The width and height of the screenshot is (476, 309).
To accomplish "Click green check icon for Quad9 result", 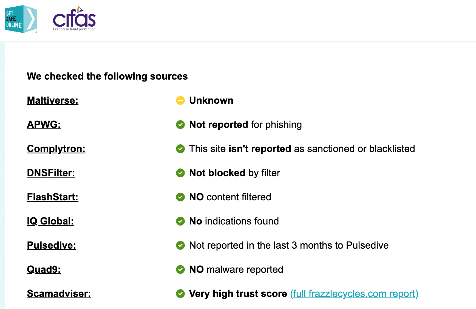I will point(180,269).
